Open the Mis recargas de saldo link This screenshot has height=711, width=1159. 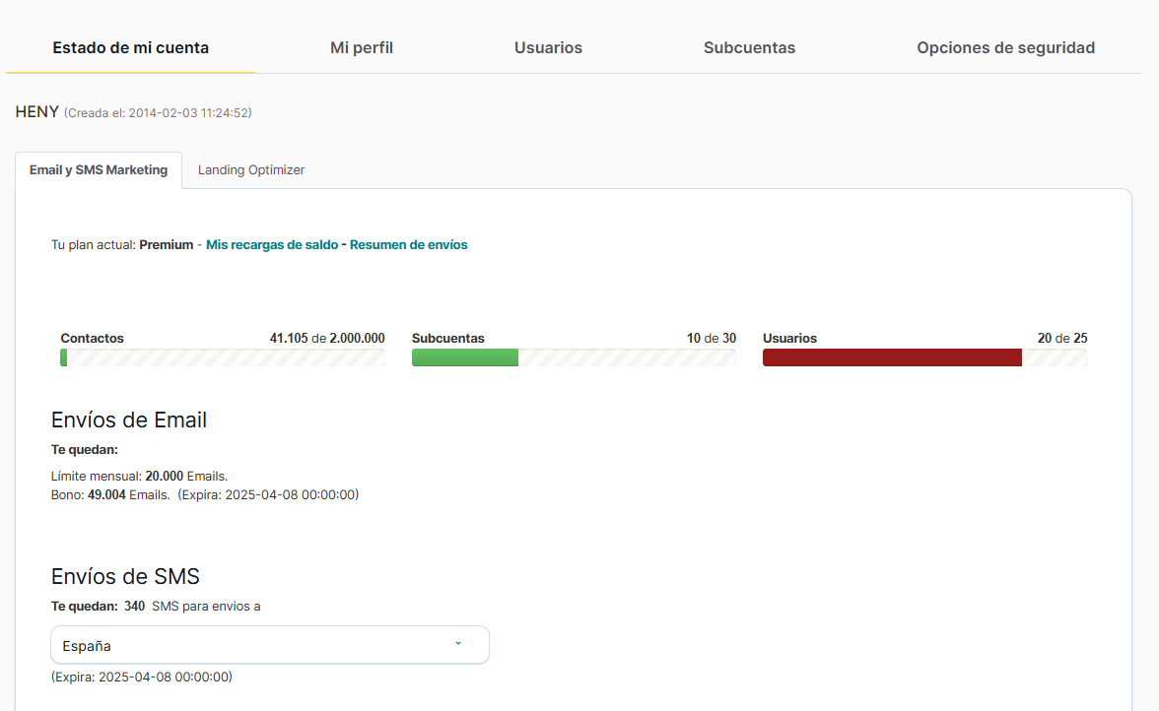coord(271,245)
